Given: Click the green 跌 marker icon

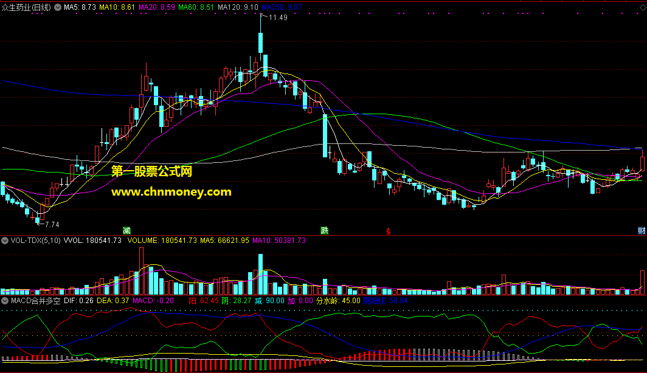Looking at the screenshot, I should [325, 230].
